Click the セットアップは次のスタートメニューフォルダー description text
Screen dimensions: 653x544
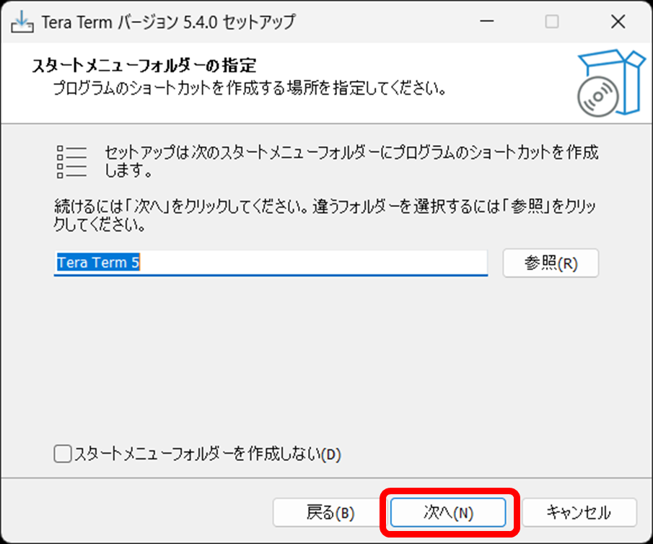351,161
